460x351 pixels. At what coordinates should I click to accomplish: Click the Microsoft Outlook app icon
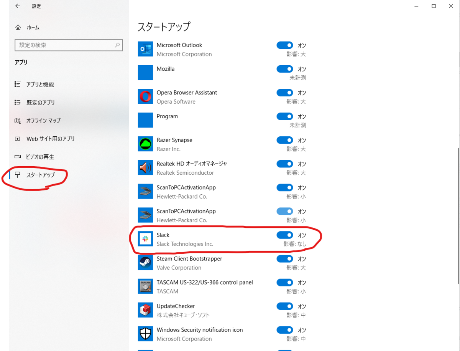point(145,49)
